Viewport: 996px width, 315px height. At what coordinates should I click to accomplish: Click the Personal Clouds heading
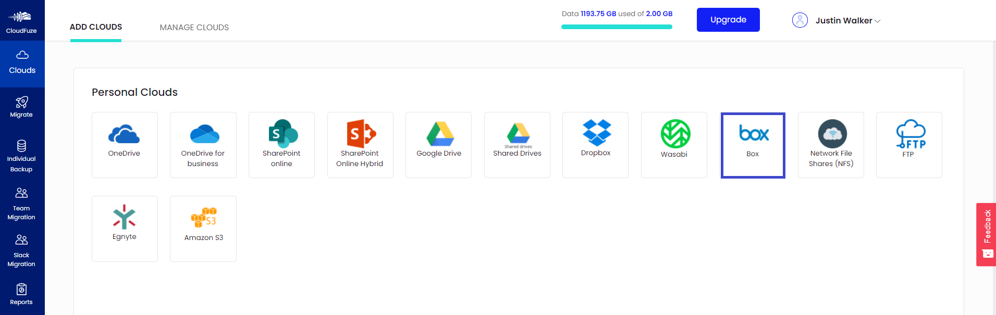[134, 92]
